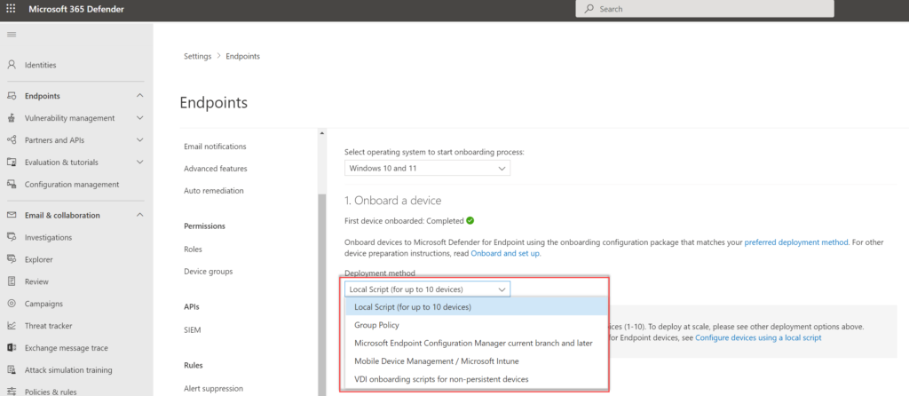This screenshot has height=396, width=909.
Task: Open Configure devices using a local script link
Action: pyautogui.click(x=758, y=337)
